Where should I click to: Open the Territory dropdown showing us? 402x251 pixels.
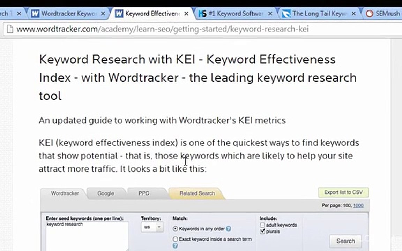pyautogui.click(x=152, y=227)
